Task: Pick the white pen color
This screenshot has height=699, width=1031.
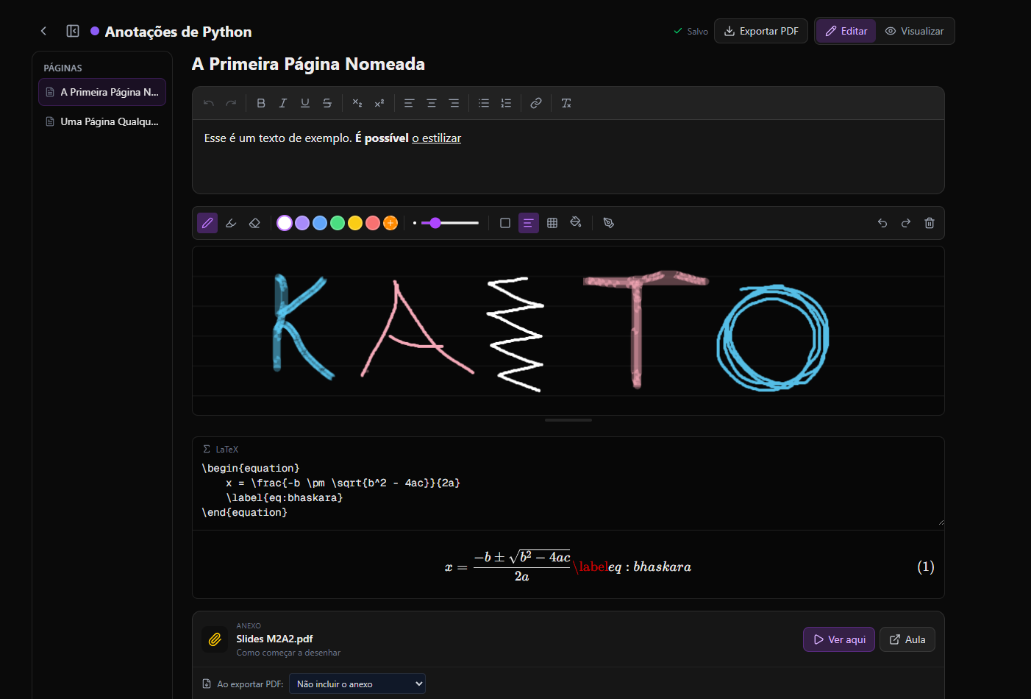Action: [285, 223]
